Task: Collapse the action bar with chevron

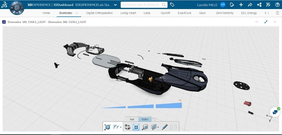Action: pyautogui.click(x=154, y=119)
